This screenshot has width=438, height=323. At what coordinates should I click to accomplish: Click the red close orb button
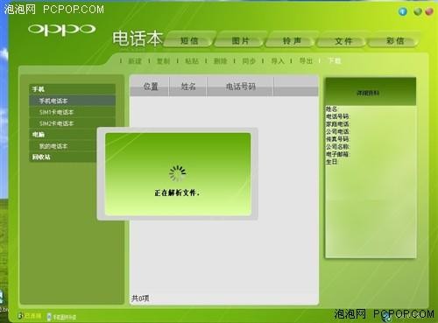pyautogui.click(x=429, y=11)
